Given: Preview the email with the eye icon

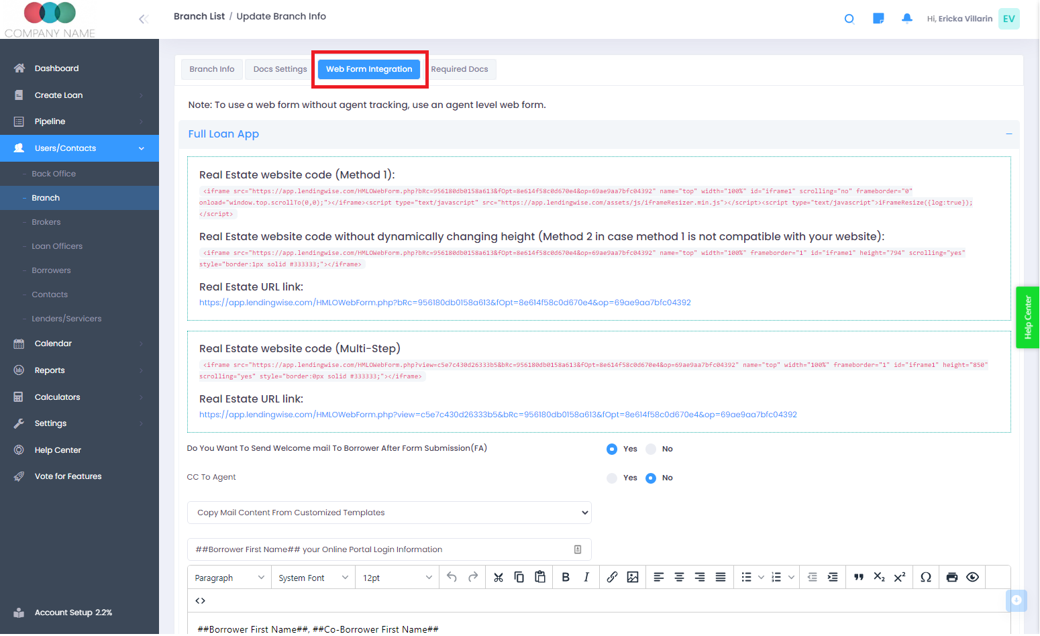Looking at the screenshot, I should point(972,578).
